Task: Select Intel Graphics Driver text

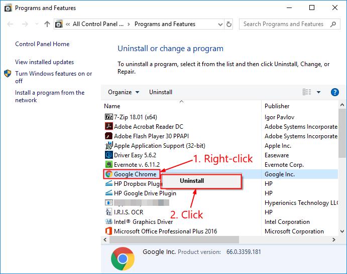Action: click(144, 221)
